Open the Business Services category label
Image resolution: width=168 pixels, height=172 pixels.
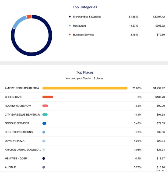pos(83,35)
